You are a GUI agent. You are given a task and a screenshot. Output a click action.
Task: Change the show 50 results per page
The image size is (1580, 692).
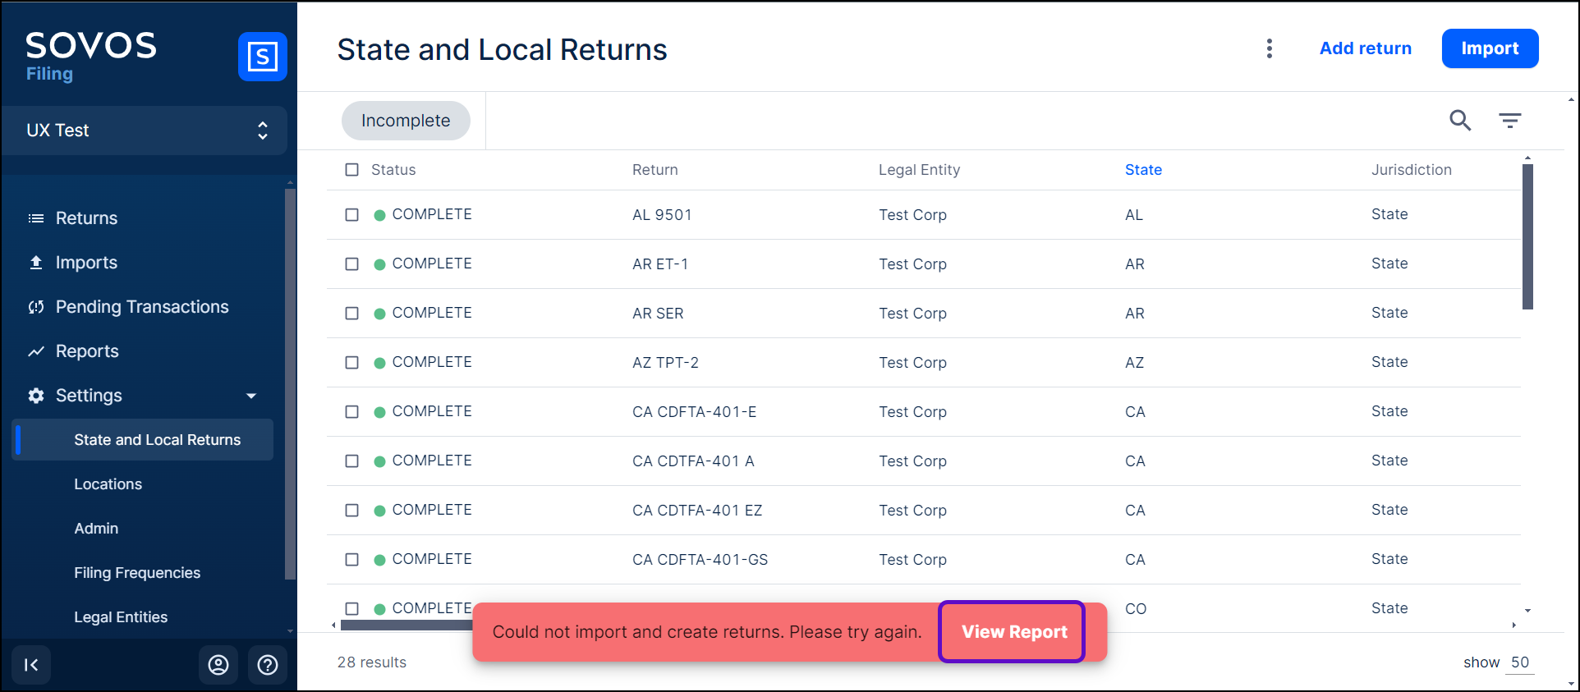click(x=1519, y=662)
